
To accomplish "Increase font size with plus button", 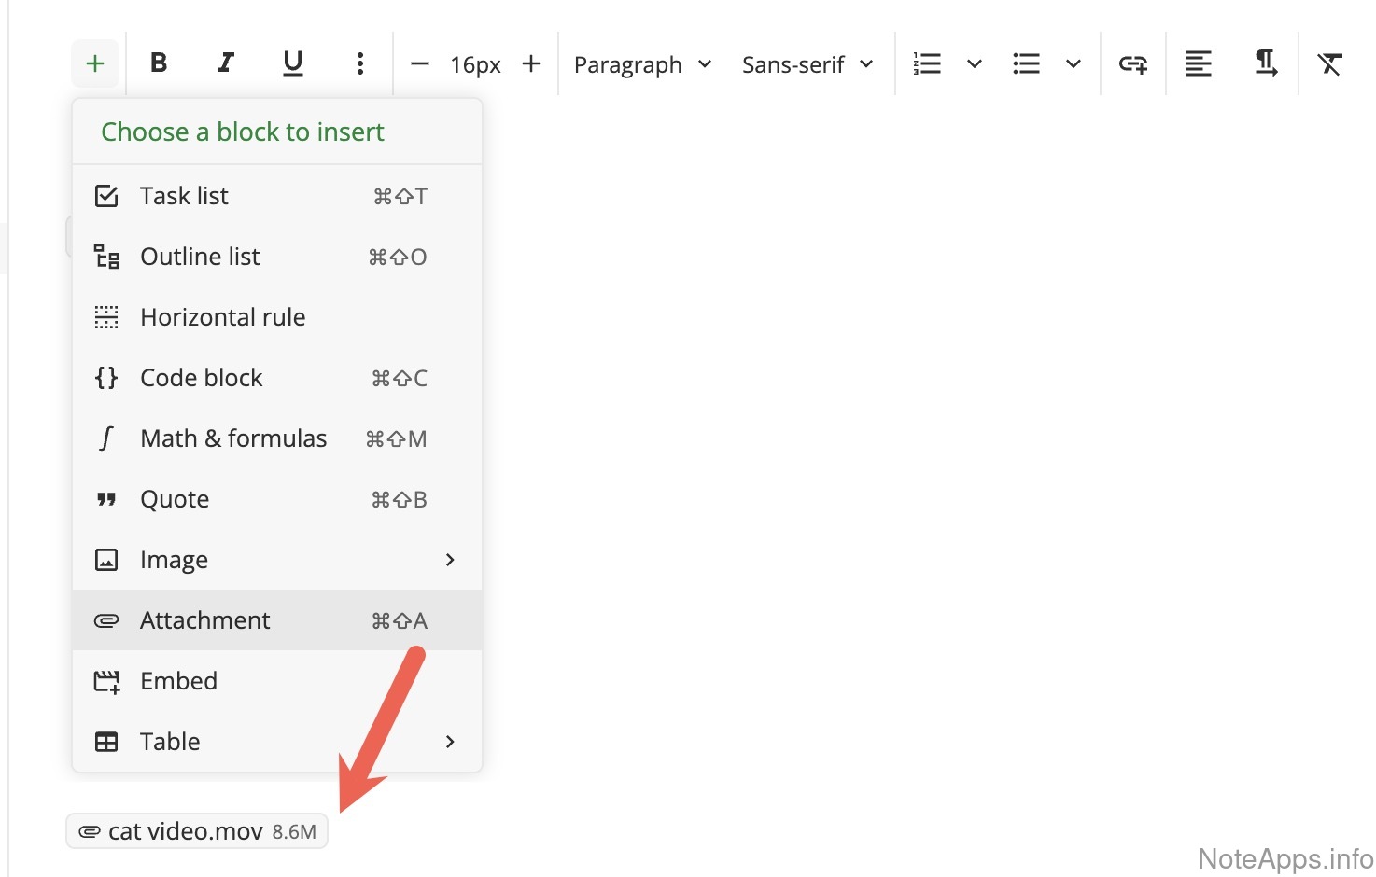I will point(531,63).
